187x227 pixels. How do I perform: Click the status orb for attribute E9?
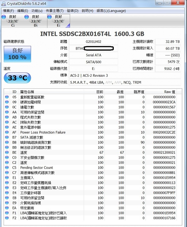click(x=7, y=203)
